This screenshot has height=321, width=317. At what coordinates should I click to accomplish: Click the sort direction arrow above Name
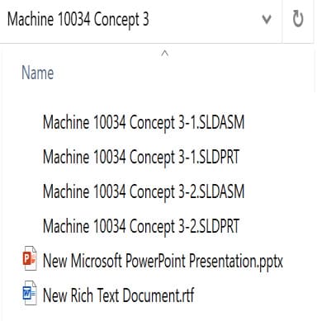click(x=164, y=54)
